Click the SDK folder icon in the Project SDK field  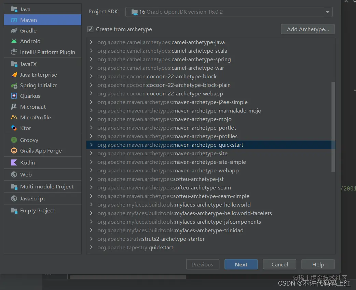(134, 12)
